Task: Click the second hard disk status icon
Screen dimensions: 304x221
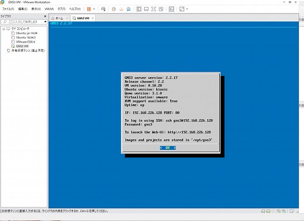Action: (268, 211)
